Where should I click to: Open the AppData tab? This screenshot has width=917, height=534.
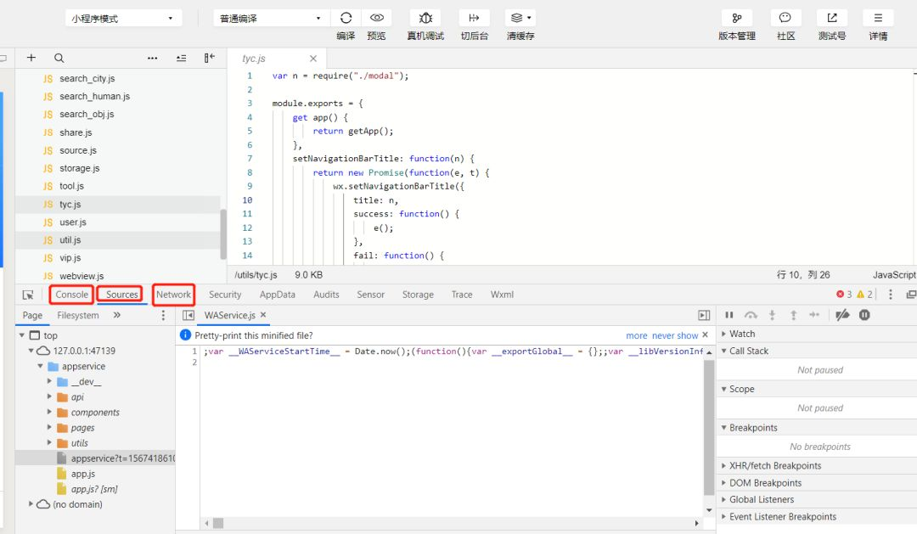[277, 295]
